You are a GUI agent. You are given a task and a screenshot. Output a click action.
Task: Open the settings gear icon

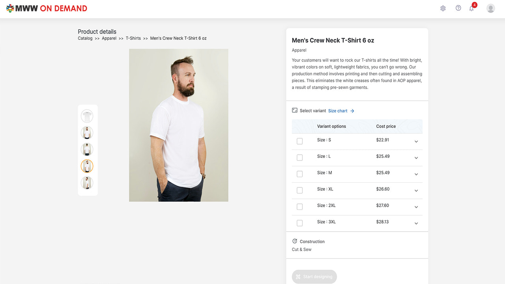(x=443, y=8)
